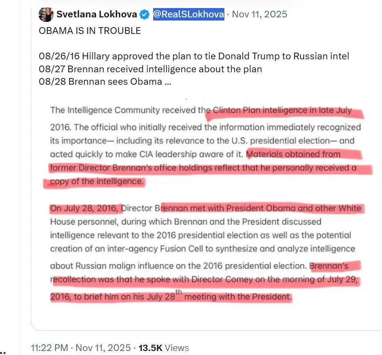
Task: Open the Svetlana Lokhova display name link
Action: (97, 15)
